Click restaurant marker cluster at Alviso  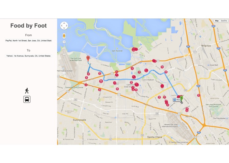[x=134, y=49]
